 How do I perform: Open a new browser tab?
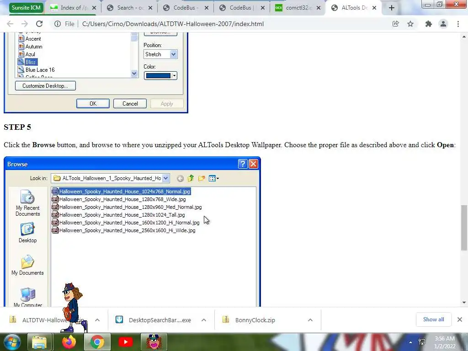(392, 8)
